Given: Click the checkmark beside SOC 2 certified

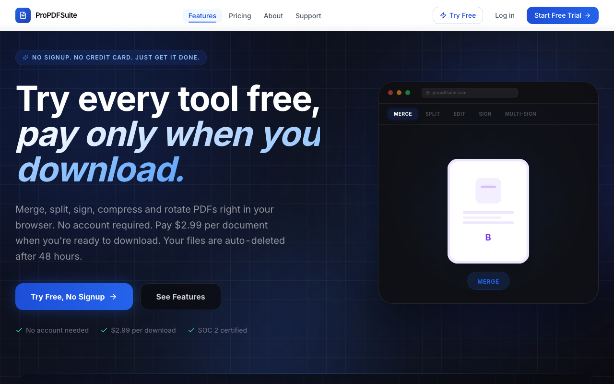Looking at the screenshot, I should [x=191, y=330].
